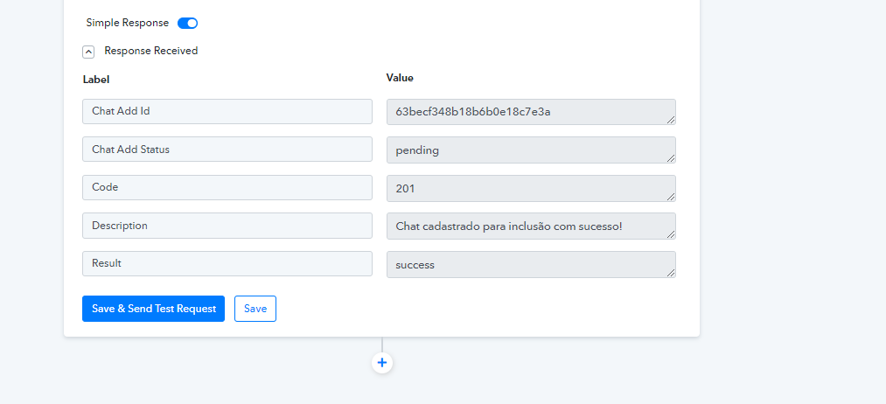Click the Save button

coord(255,309)
